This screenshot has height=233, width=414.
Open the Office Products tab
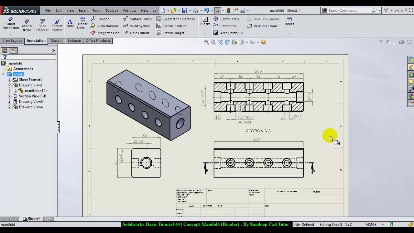[98, 41]
